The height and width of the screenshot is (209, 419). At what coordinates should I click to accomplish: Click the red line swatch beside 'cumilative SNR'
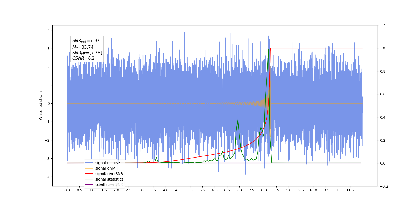89,174
